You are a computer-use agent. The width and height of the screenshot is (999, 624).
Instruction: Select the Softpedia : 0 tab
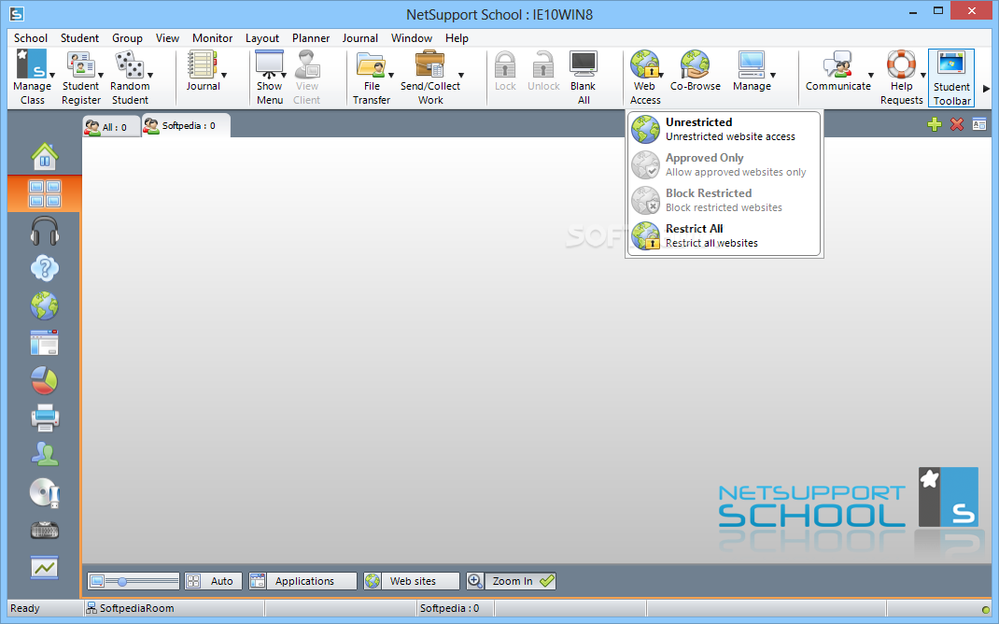tap(186, 125)
